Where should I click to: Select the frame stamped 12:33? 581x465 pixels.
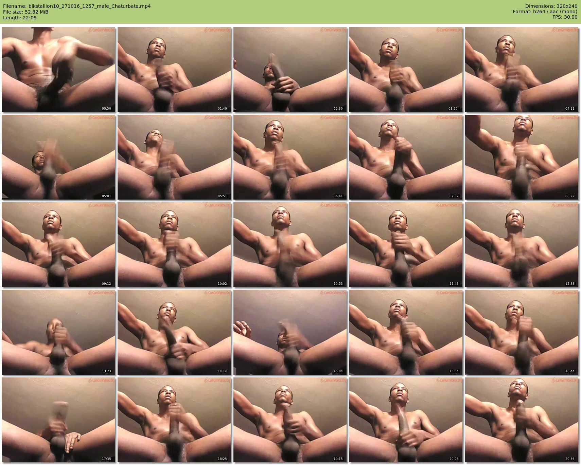522,245
